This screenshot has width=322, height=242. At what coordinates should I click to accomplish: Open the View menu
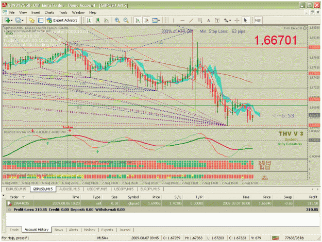(23, 12)
